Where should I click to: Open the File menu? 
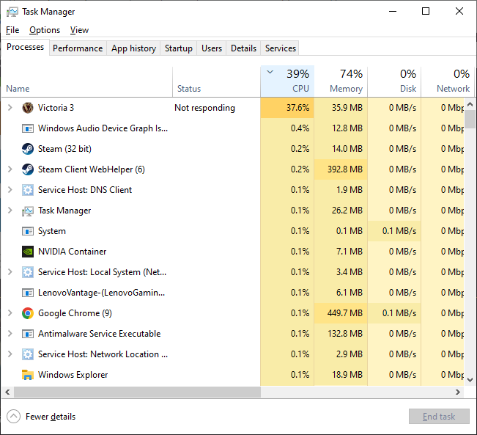tap(12, 30)
